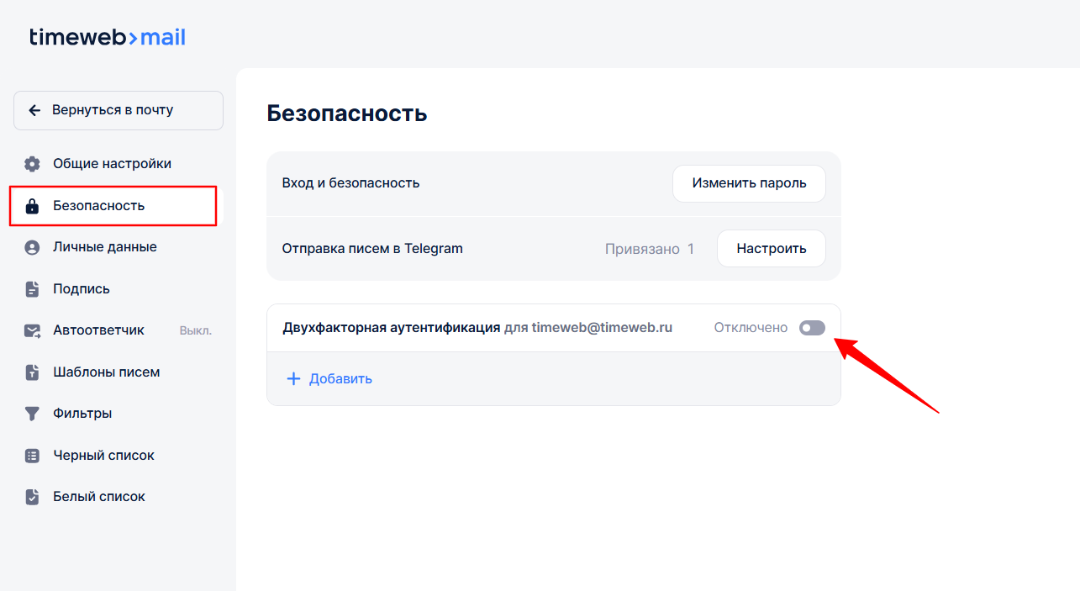Click the Выкл. status next to Автоответчик
Screen dimensions: 1080x591
[x=195, y=331]
